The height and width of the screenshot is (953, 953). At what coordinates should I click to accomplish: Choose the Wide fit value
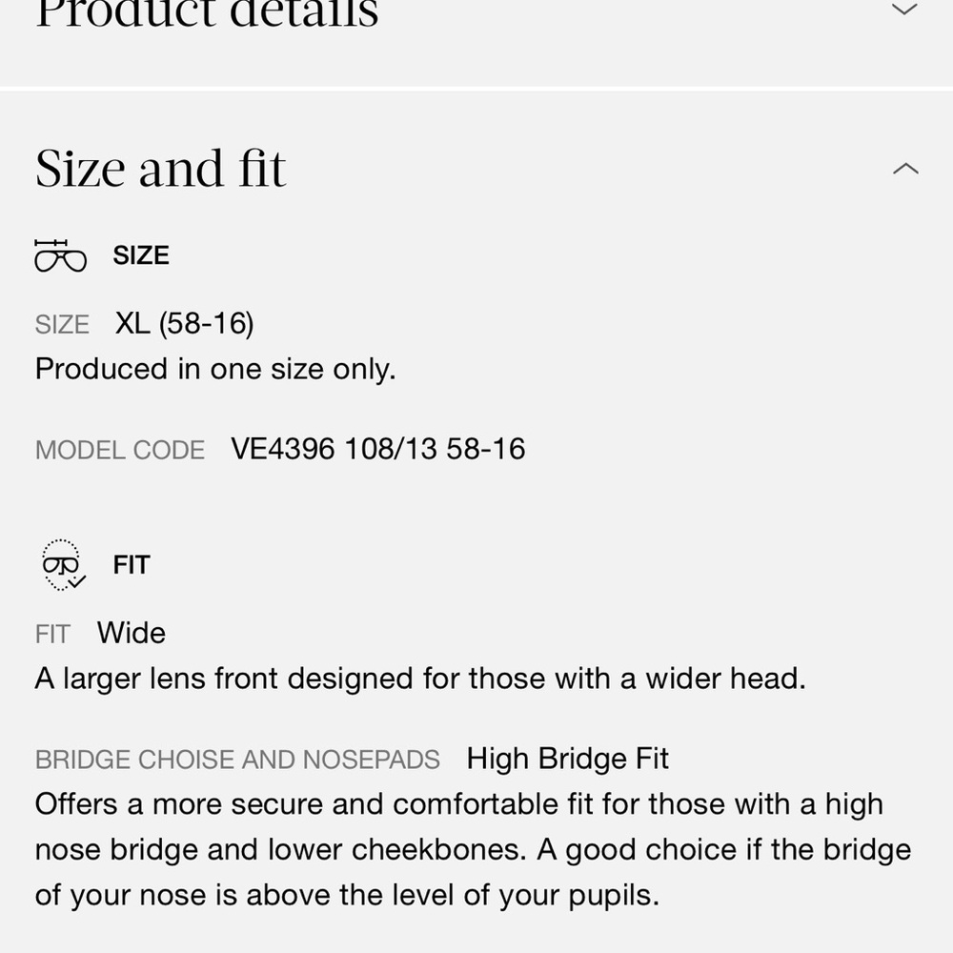click(131, 632)
